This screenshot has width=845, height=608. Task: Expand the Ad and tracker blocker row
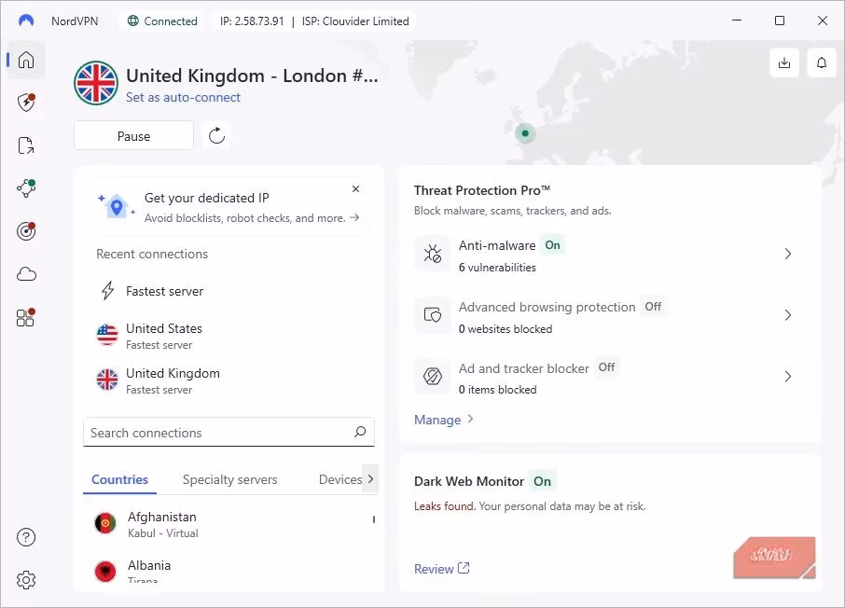pos(788,376)
